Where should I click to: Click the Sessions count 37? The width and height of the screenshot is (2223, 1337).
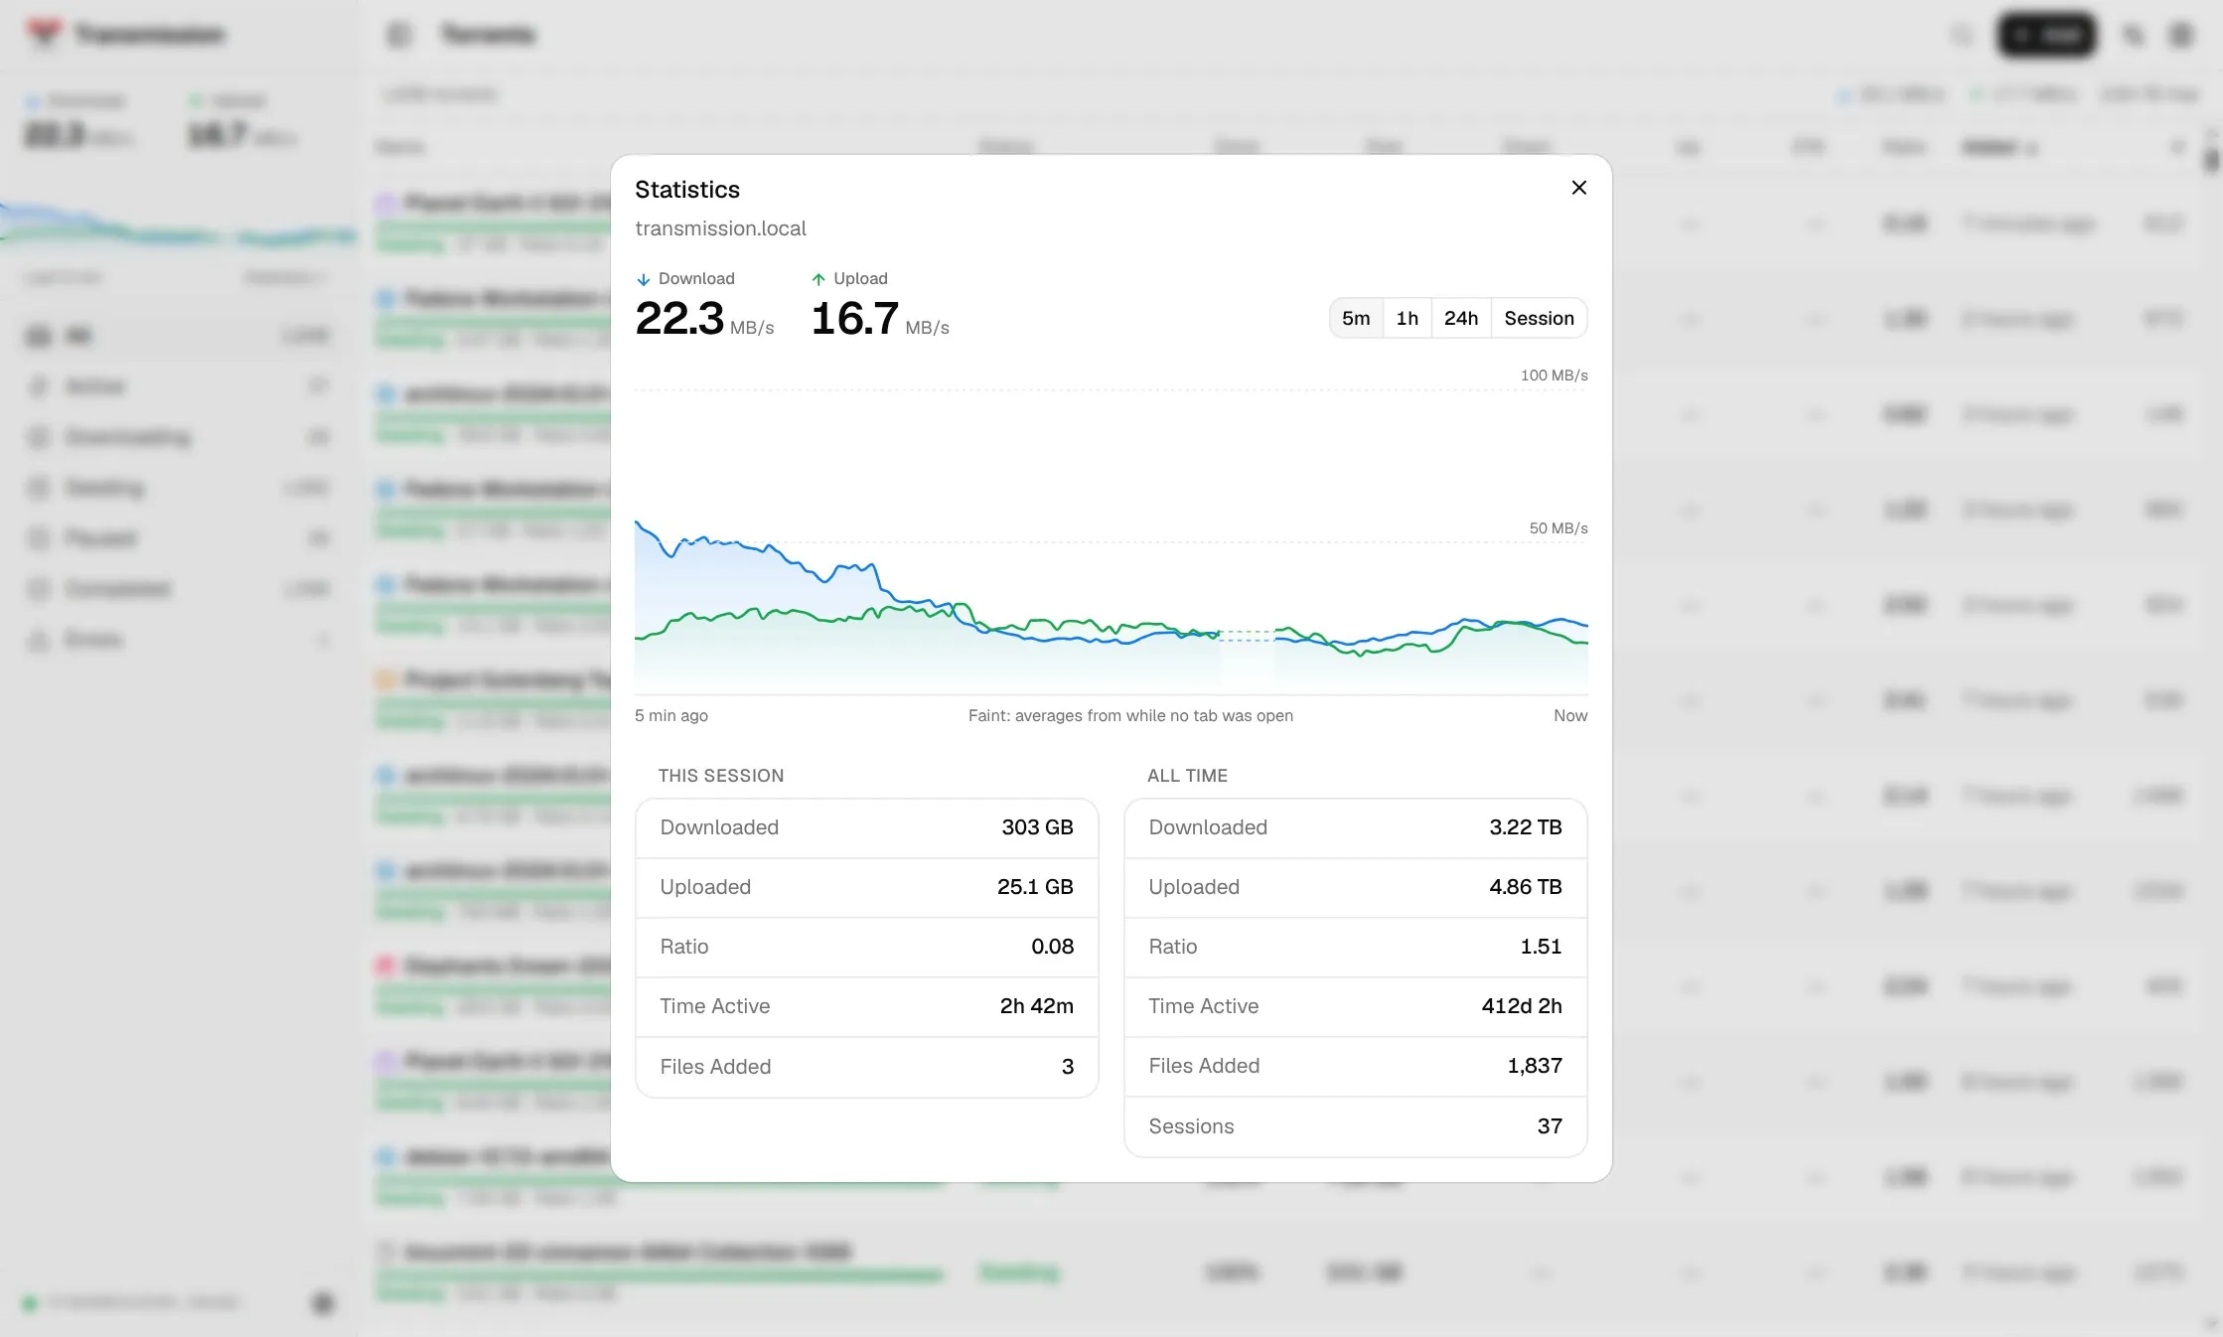pos(1550,1126)
